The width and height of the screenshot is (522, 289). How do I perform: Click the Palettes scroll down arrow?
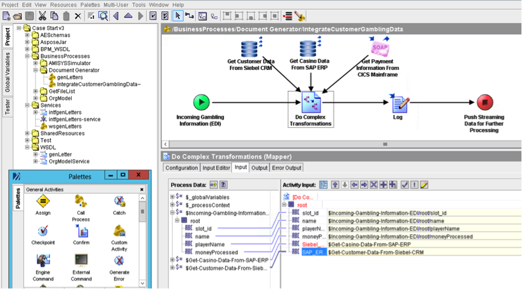142,284
